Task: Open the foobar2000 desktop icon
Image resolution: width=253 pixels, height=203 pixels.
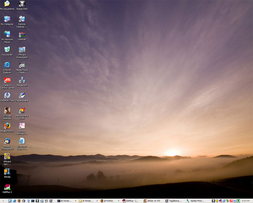Action: 22,4
